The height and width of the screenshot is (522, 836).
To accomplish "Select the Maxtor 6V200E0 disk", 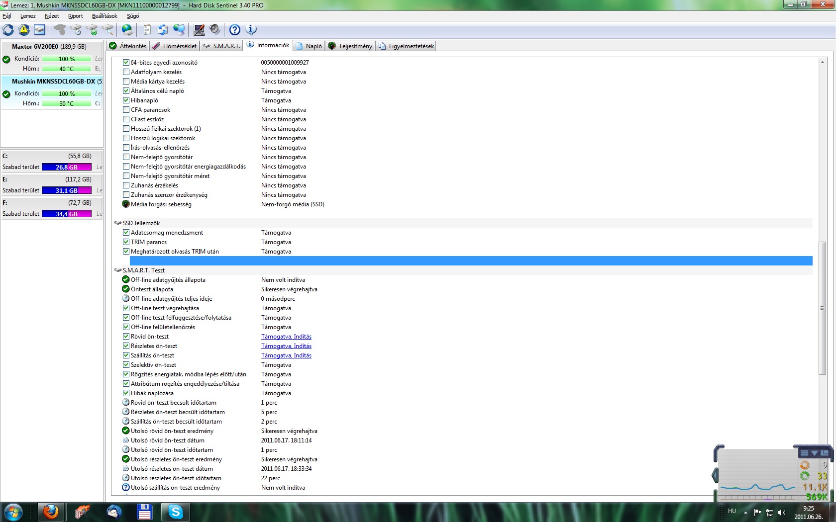I will [52, 58].
